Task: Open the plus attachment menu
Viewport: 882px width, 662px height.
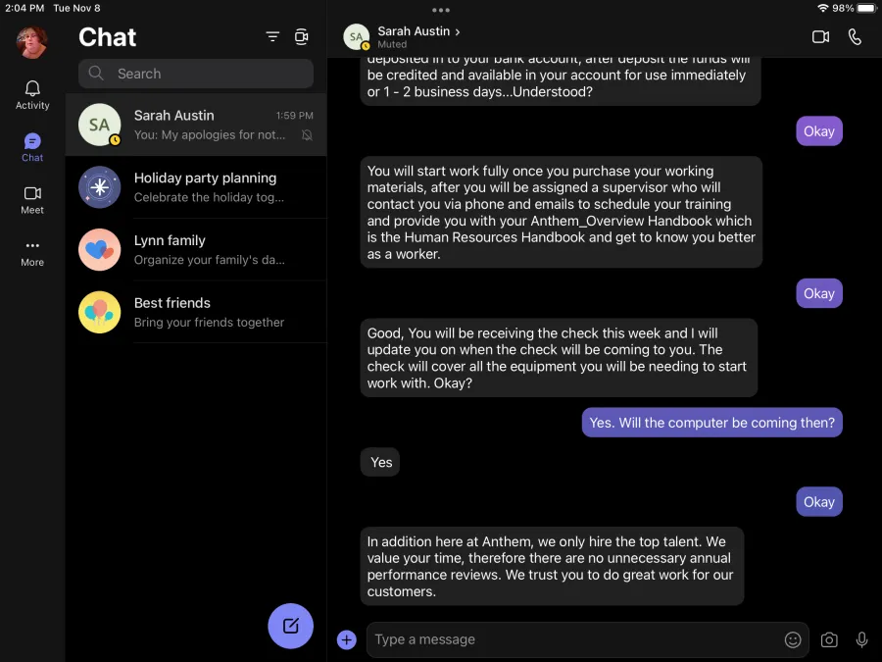Action: (347, 639)
